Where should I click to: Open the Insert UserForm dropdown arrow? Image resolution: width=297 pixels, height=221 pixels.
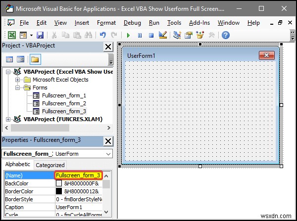point(31,35)
